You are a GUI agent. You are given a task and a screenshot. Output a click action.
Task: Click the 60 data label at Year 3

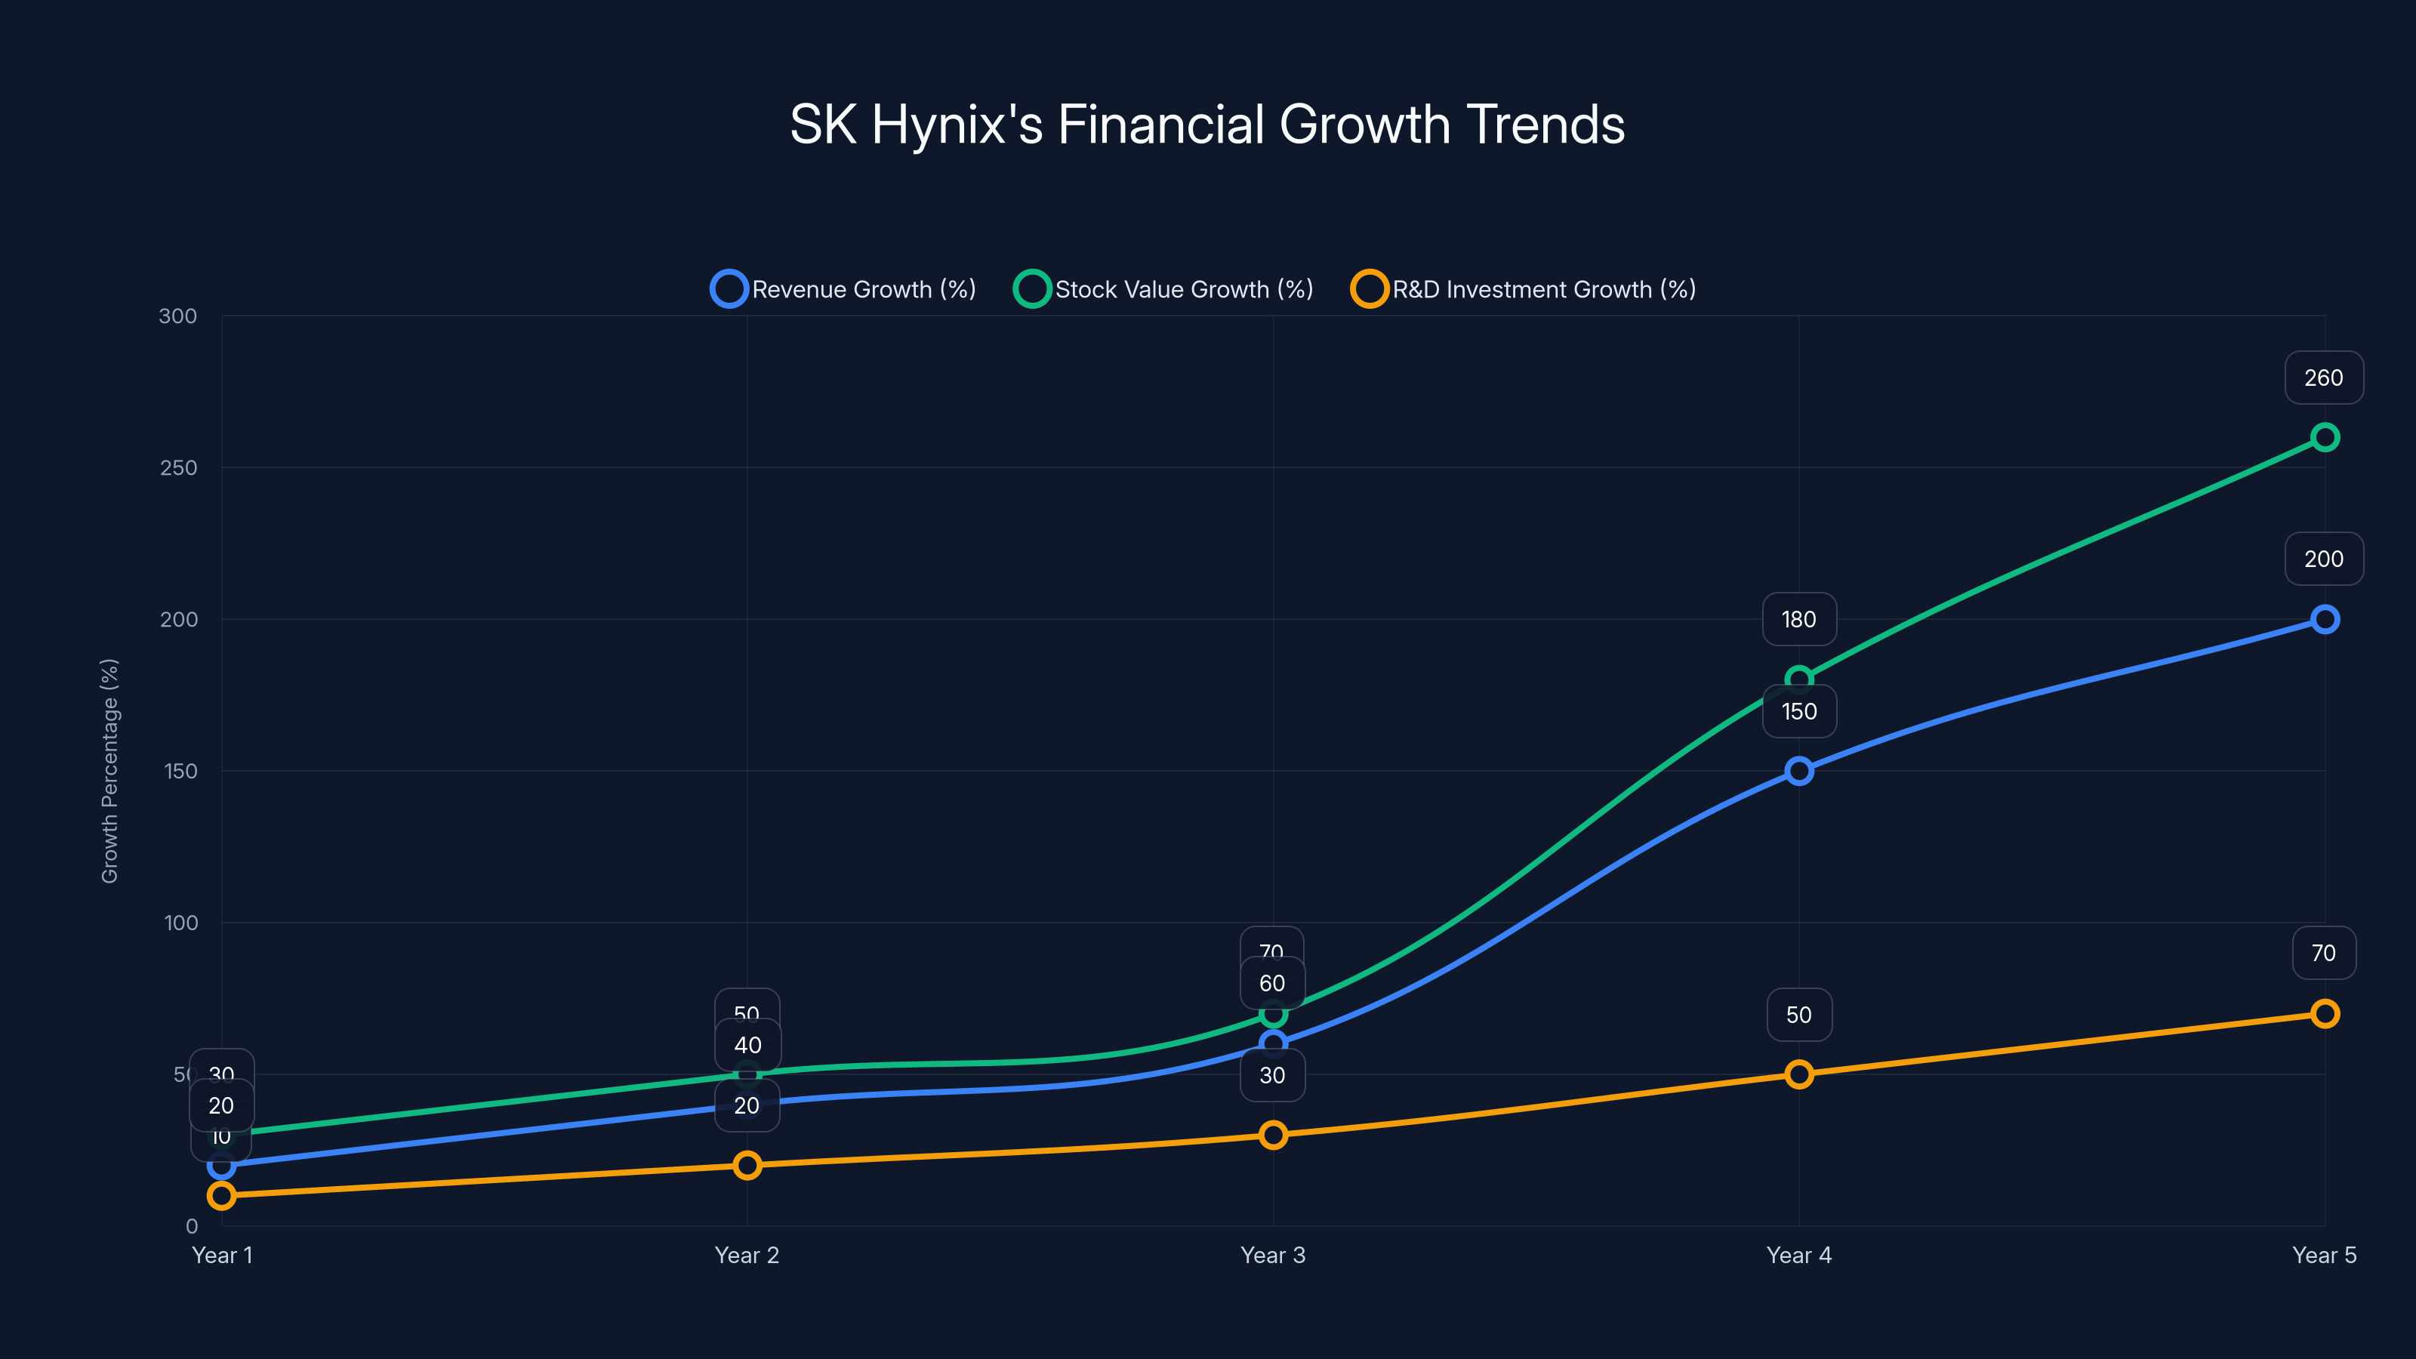(1273, 983)
